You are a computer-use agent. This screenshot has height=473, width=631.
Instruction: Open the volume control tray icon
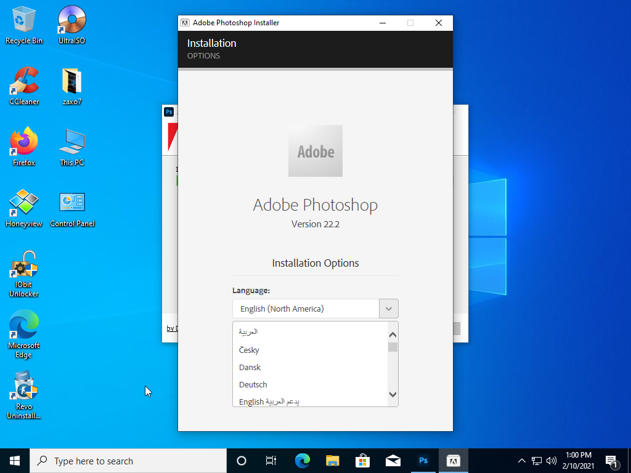coord(552,461)
